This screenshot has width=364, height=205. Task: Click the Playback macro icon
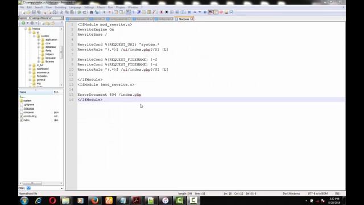tap(172, 12)
